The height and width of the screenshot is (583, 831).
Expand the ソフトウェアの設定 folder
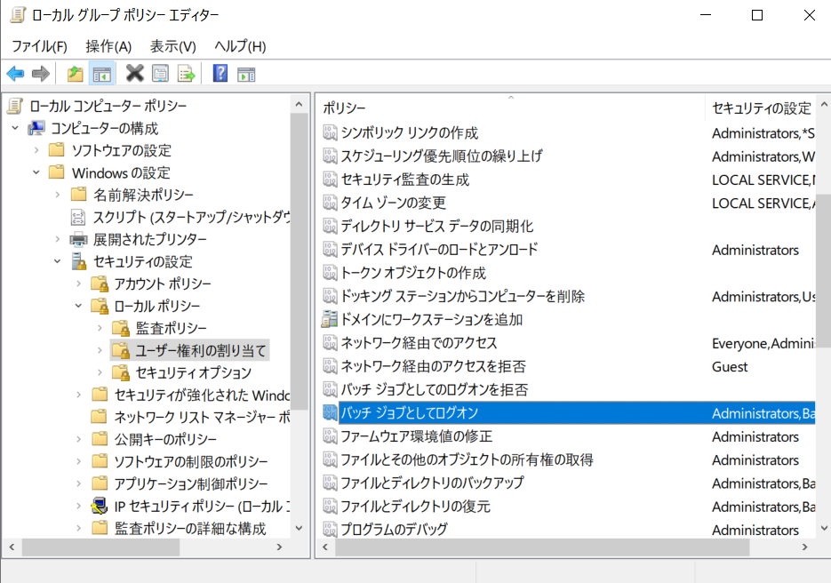coord(36,150)
